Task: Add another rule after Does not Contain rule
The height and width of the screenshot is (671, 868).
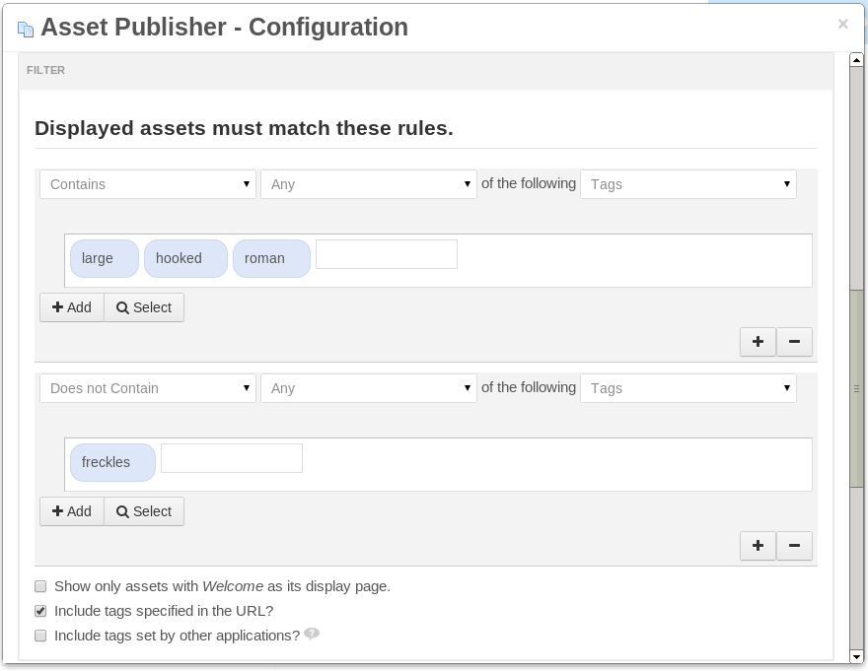Action: tap(758, 546)
